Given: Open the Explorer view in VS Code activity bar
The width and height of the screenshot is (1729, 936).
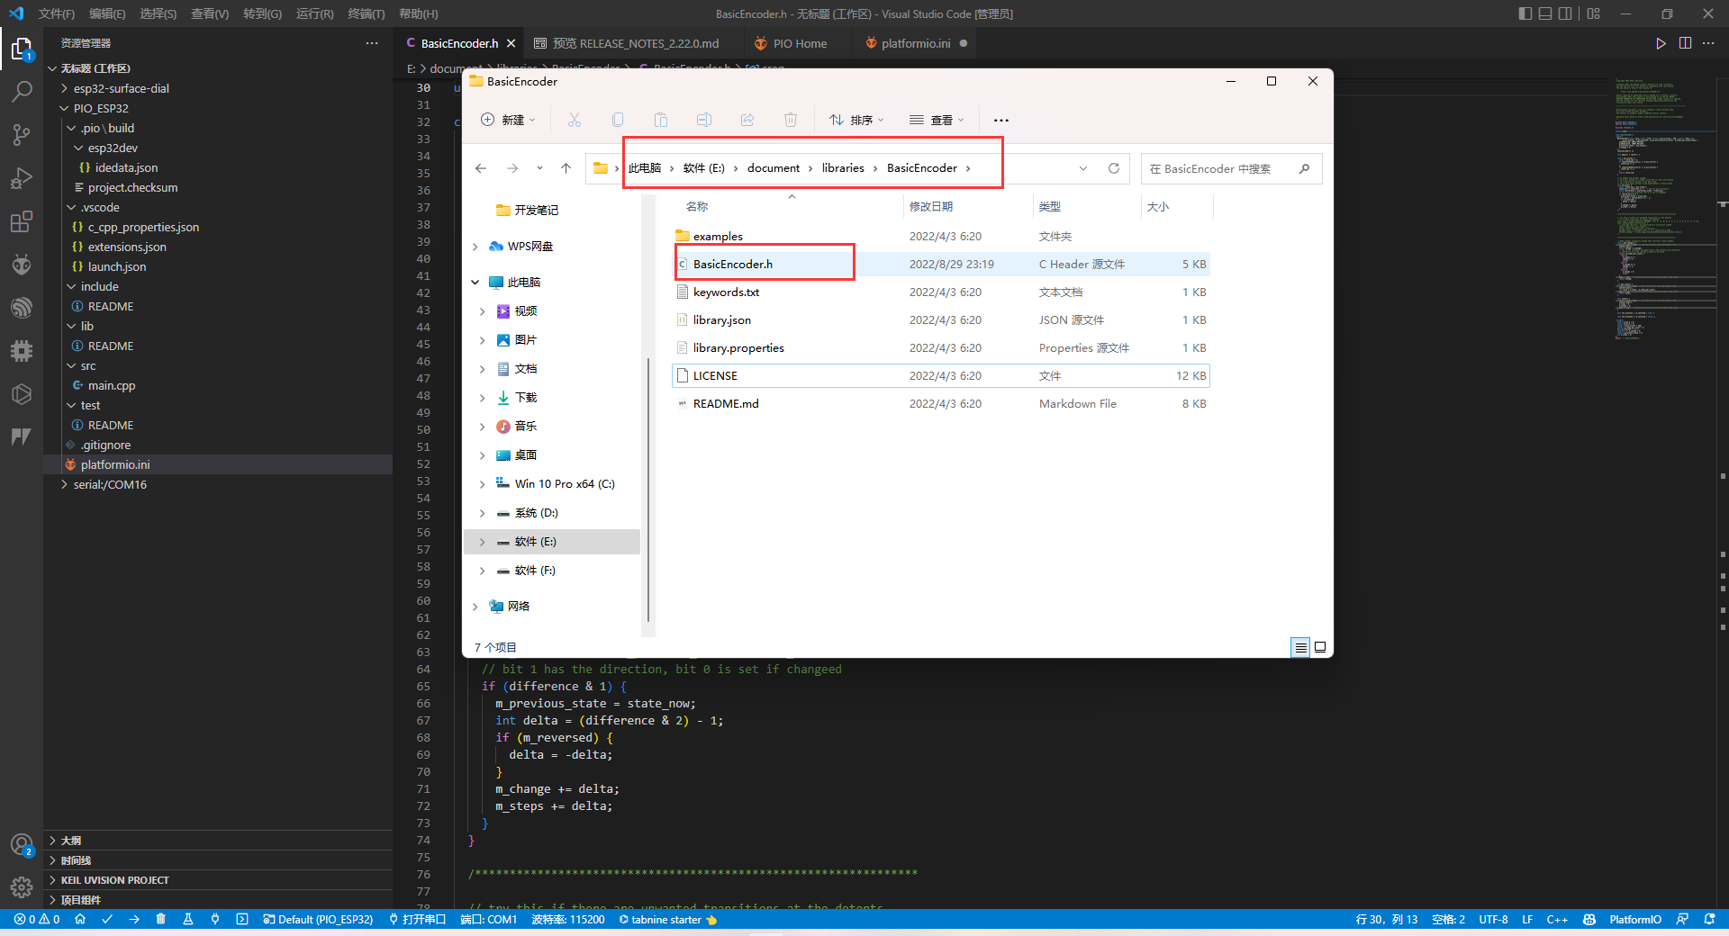Looking at the screenshot, I should 22,49.
